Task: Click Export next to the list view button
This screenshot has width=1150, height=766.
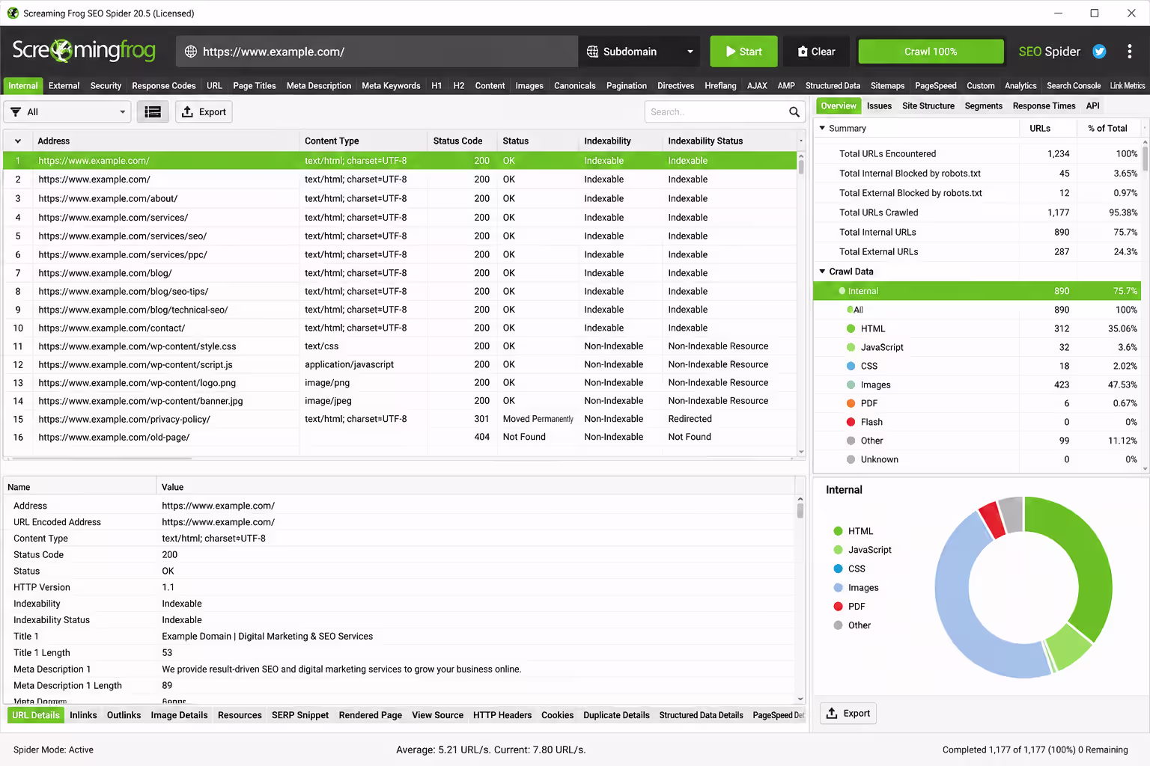Action: (x=204, y=112)
